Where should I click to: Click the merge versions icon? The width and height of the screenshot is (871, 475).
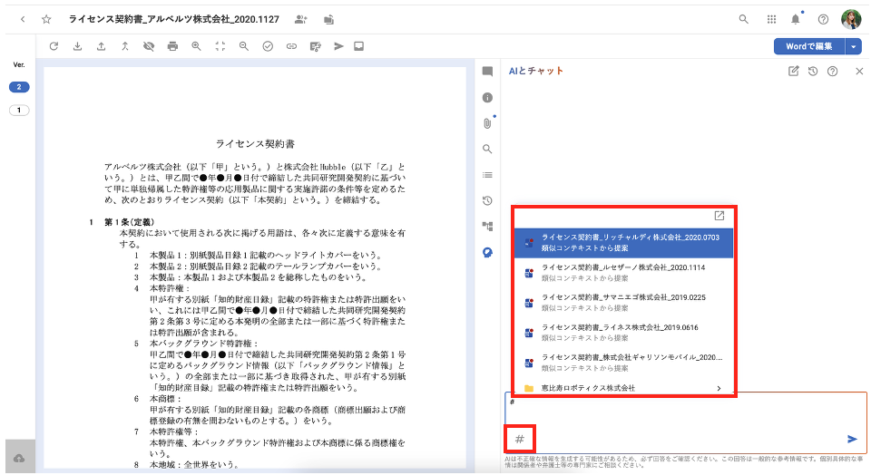click(x=125, y=46)
